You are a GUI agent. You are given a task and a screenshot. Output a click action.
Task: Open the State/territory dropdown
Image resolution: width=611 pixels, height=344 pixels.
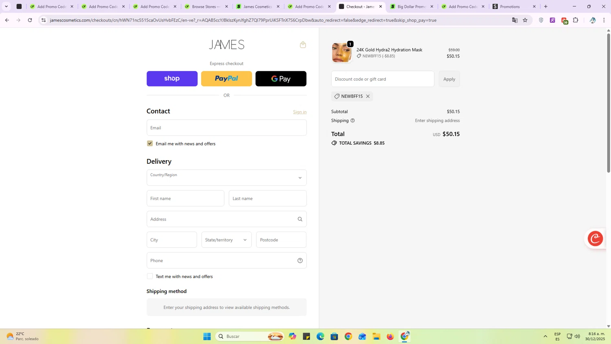[226, 240]
